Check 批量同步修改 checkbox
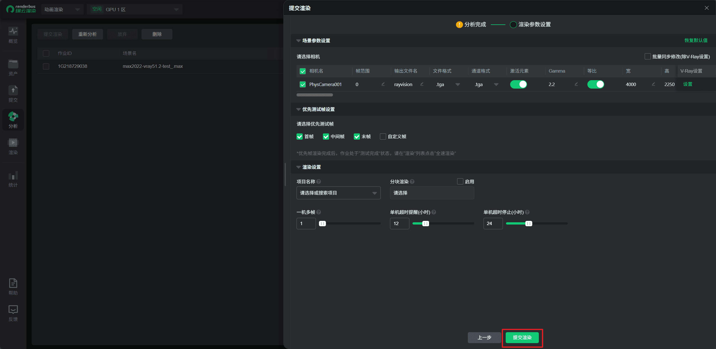The image size is (716, 349). [647, 57]
